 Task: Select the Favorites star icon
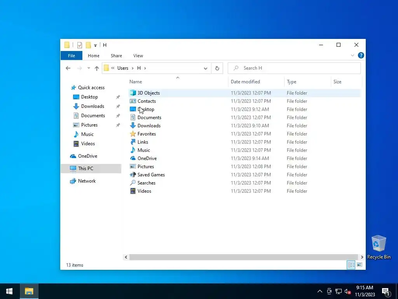(133, 134)
